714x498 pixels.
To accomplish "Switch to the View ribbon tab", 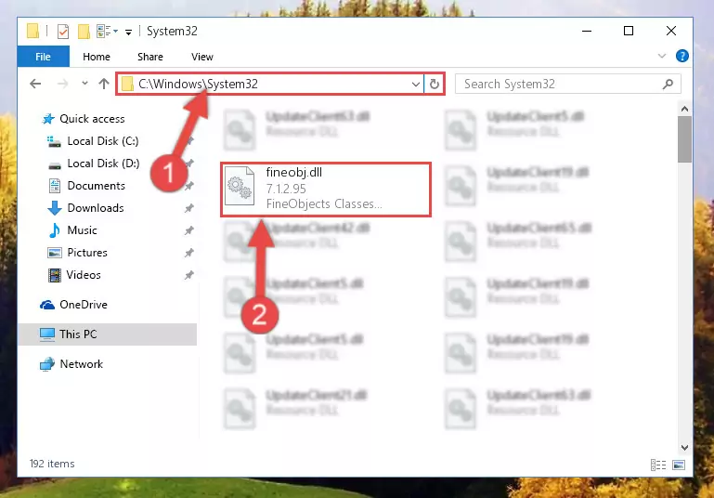I will click(202, 57).
